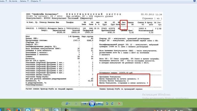197x111 pixels.
Task: Delete the image with red X
Action: pos(119,104)
